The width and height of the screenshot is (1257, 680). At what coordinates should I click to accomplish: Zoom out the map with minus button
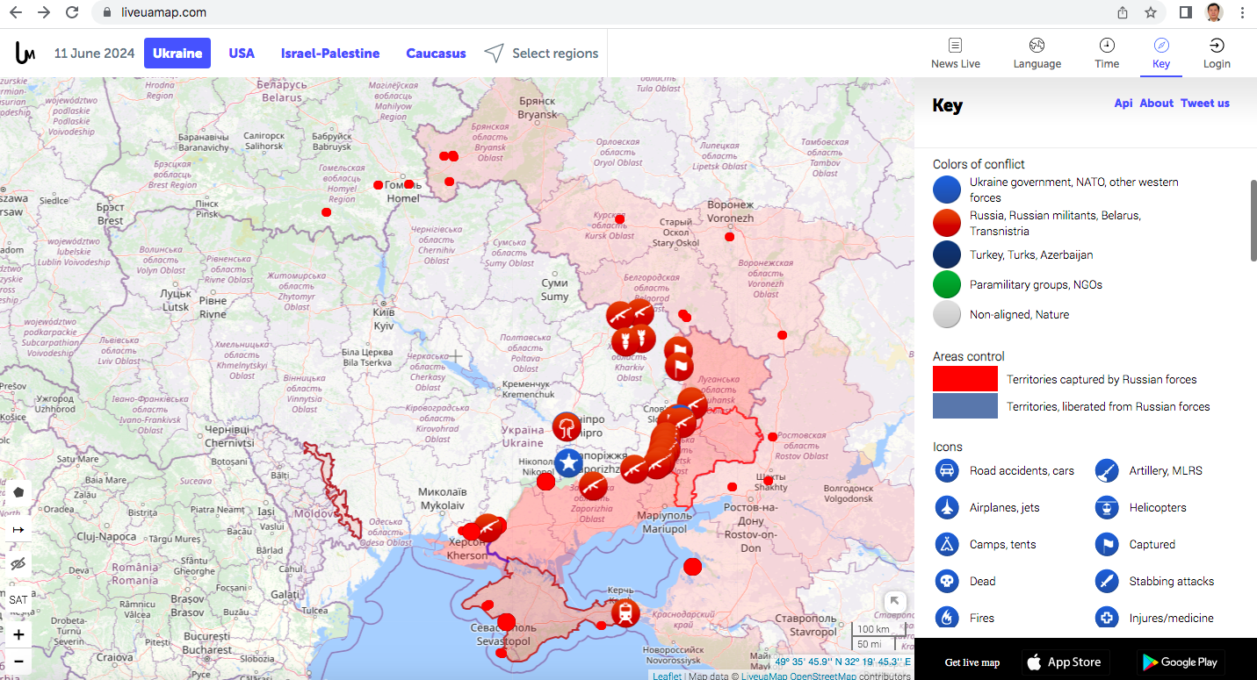18,661
